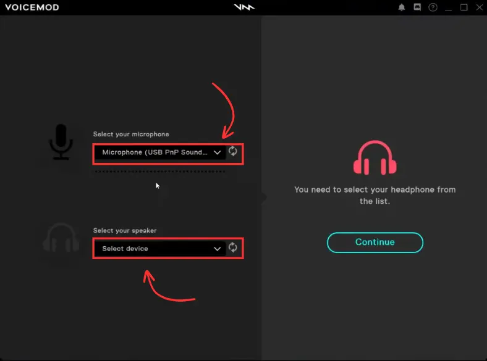The width and height of the screenshot is (487, 361).
Task: Click the dimmed headphones icon beside speaker
Action: click(61, 238)
